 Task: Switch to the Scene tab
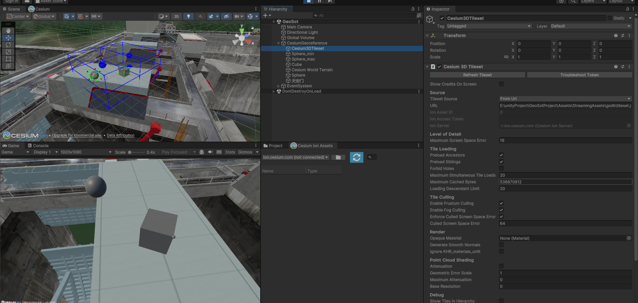(x=11, y=9)
